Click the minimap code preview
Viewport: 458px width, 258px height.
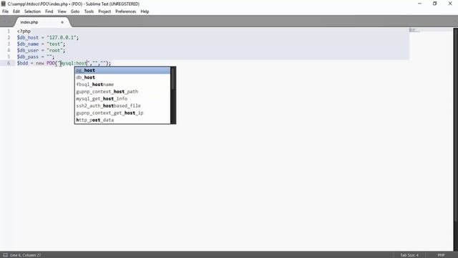tap(414, 30)
